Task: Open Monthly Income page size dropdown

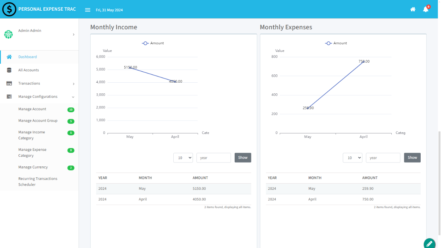Action: 183,158
